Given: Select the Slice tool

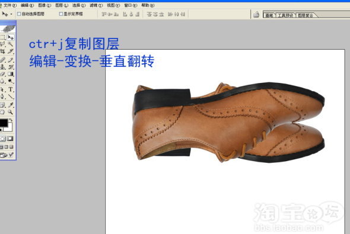Looking at the screenshot, I should (11, 51).
